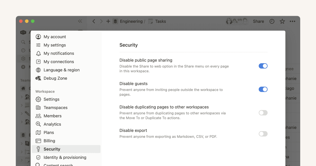The image size is (316, 166).
Task: Open the Tasks page from the breadcrumb
Action: (161, 21)
